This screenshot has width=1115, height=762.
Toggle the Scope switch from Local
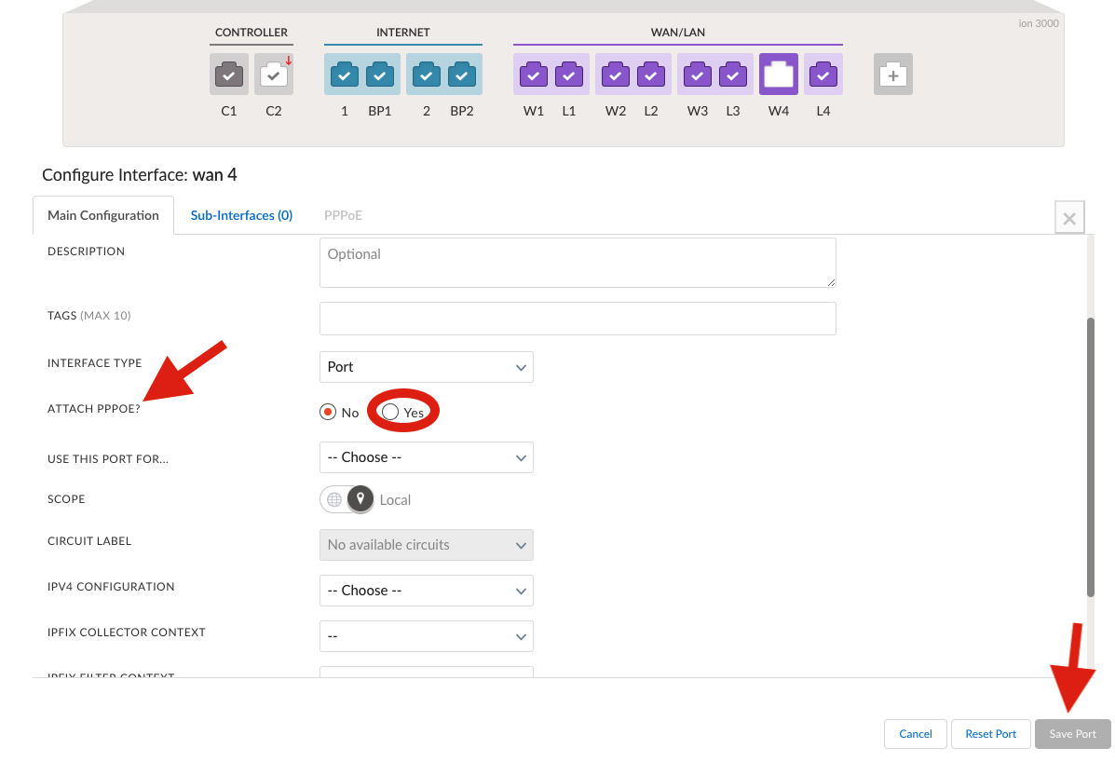click(347, 499)
